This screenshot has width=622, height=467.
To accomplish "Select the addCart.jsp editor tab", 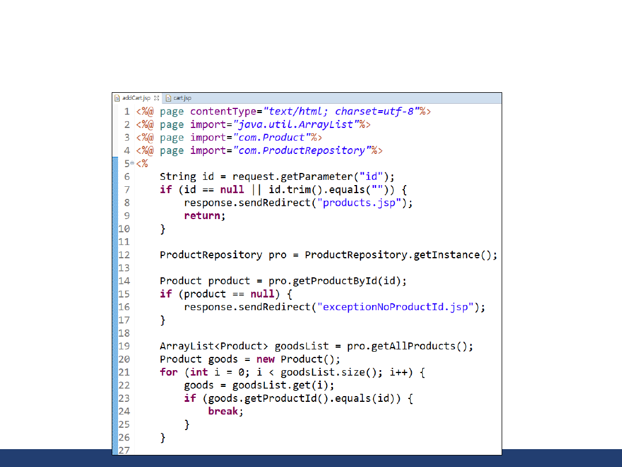I will pos(136,99).
